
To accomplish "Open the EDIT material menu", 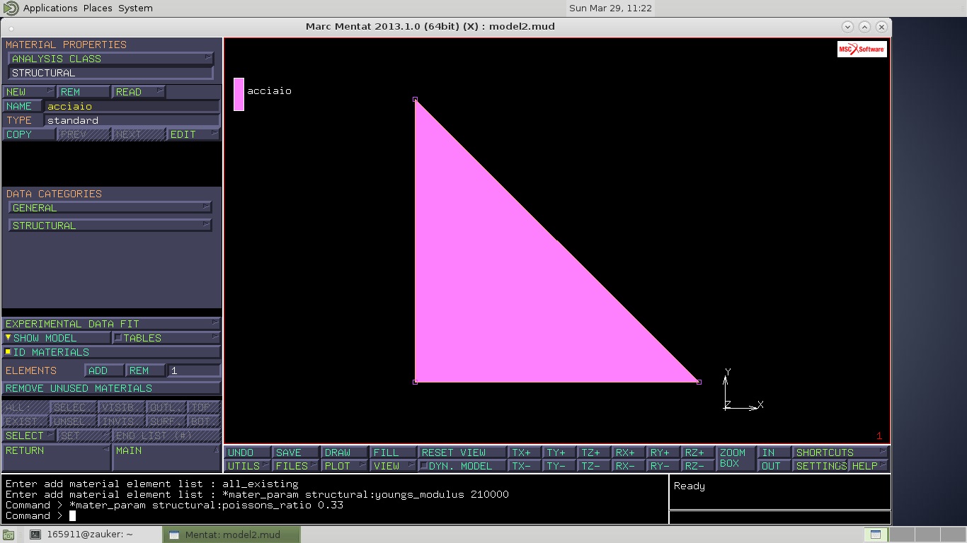I will (x=193, y=134).
